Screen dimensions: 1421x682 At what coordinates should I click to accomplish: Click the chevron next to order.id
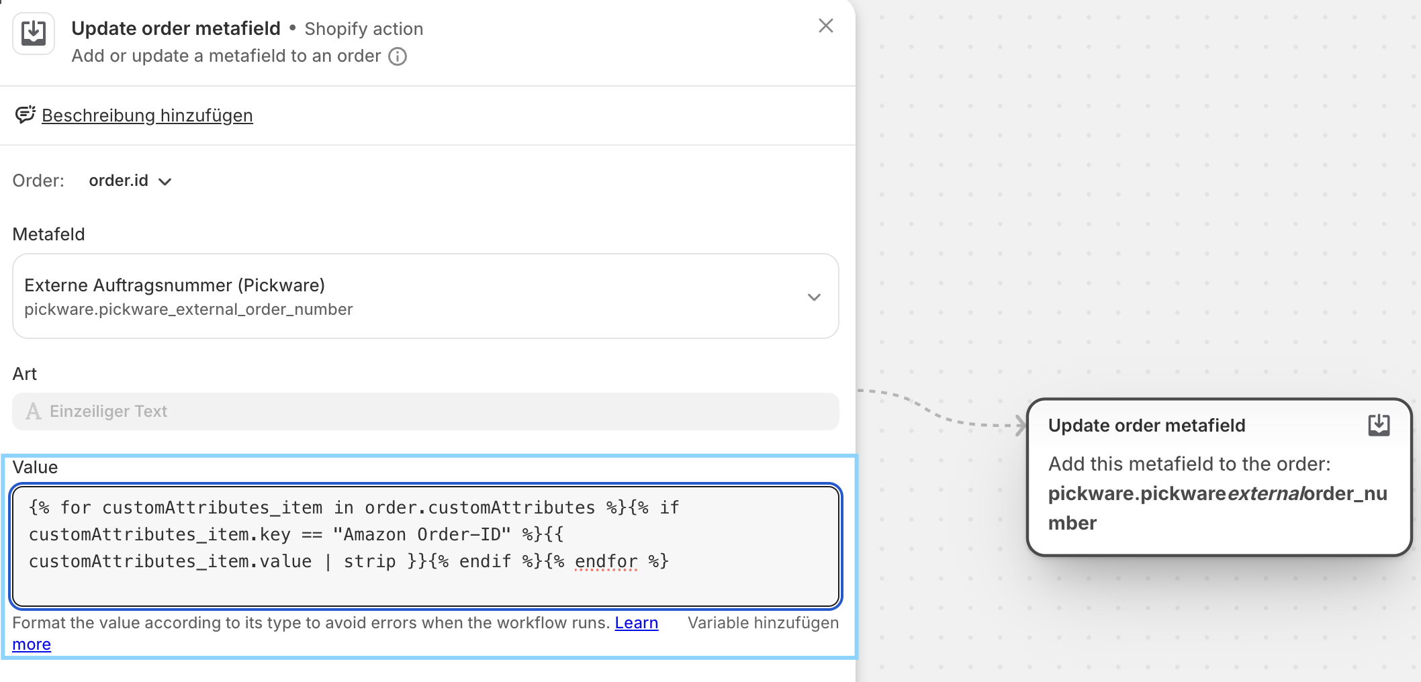point(165,182)
